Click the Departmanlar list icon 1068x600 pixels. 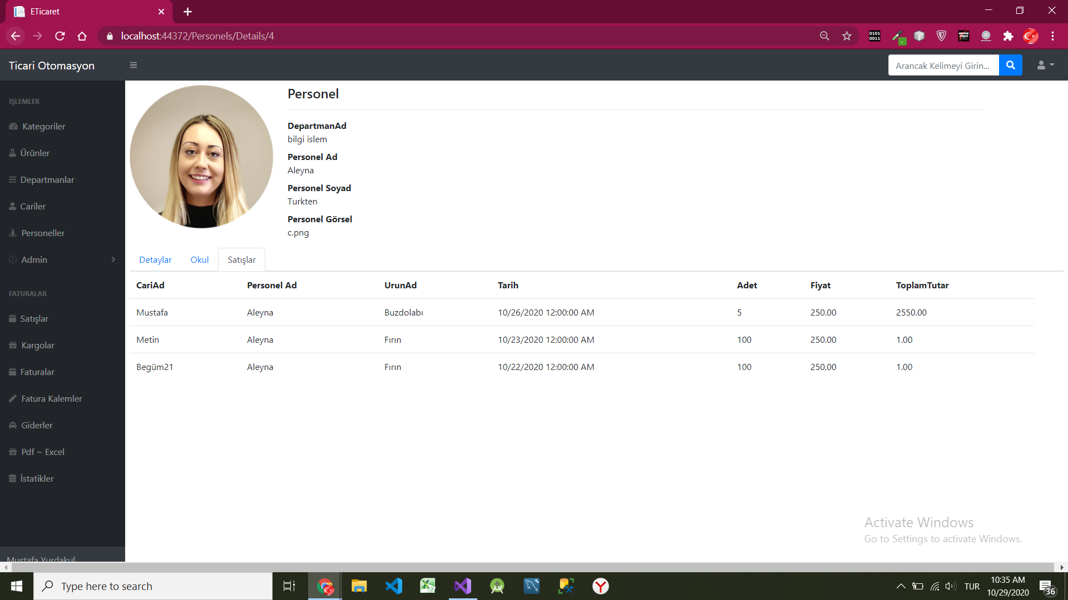[x=12, y=179]
